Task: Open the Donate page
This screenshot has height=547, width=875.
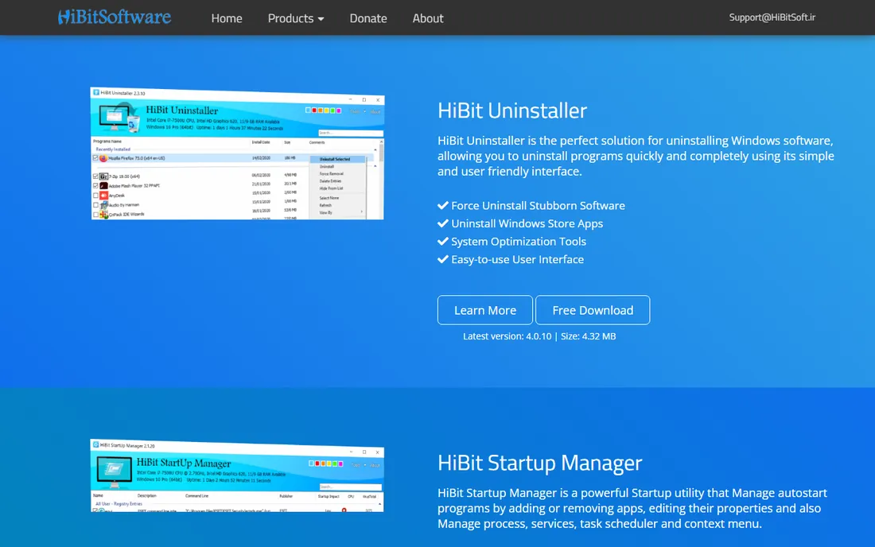Action: [x=368, y=18]
